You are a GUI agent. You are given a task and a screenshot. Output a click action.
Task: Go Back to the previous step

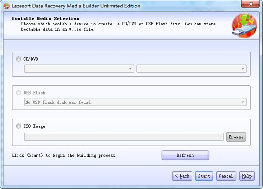click(x=182, y=176)
